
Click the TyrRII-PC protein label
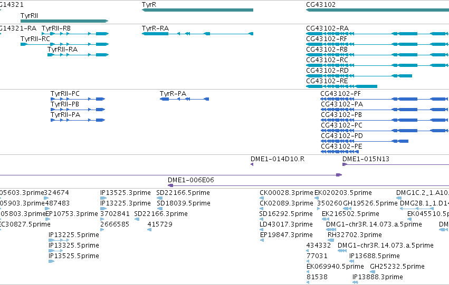65,94
